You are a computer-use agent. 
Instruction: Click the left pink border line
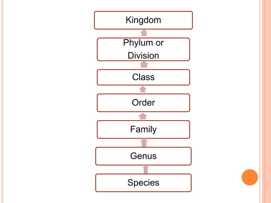point(2,102)
